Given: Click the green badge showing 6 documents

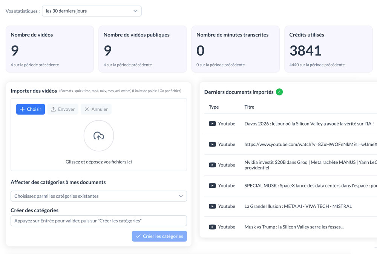Looking at the screenshot, I should [x=279, y=92].
